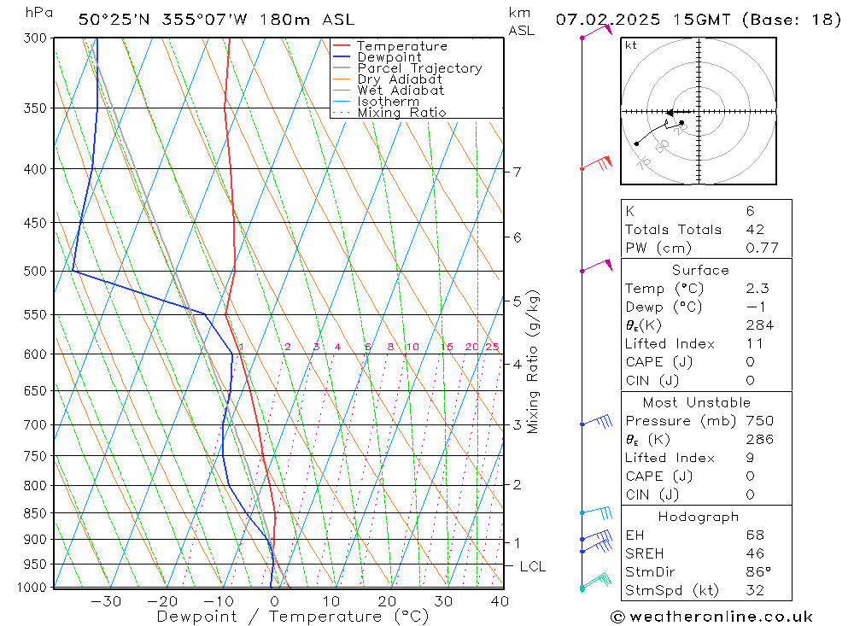Viewport: 854px width, 626px height.
Task: Click the weatheronline.co.uk copyright link
Action: (711, 617)
